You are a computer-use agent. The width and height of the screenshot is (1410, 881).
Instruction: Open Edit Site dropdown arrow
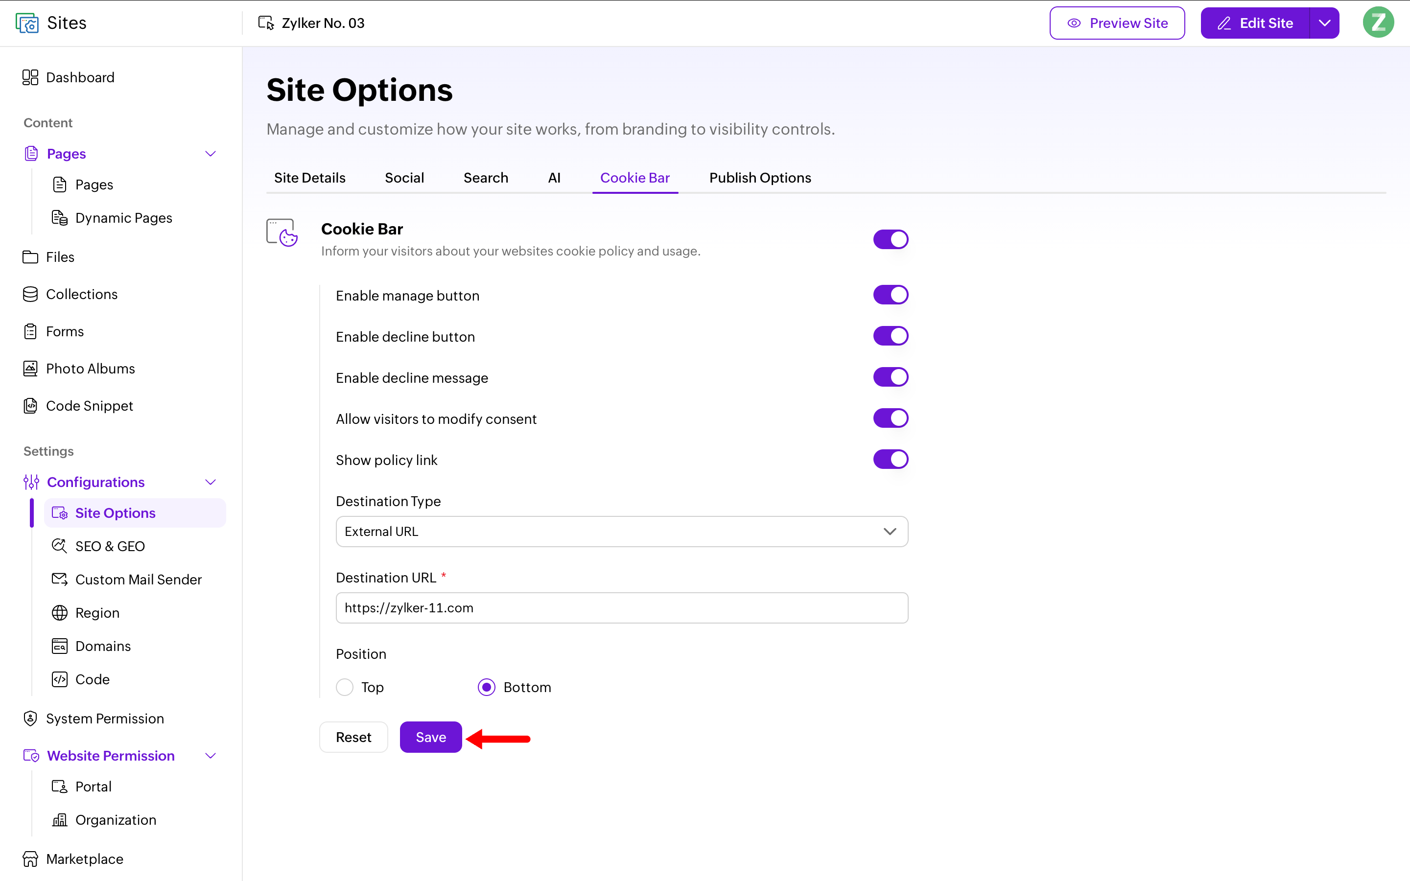1324,23
